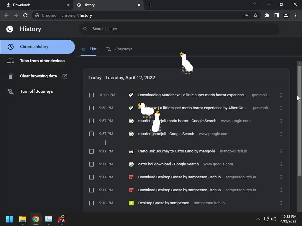Click the network tray icon

pyautogui.click(x=266, y=219)
